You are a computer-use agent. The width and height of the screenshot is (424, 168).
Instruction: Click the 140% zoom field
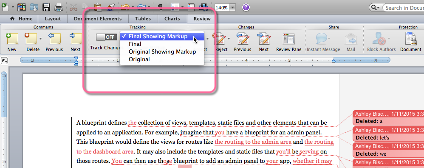pyautogui.click(x=222, y=8)
